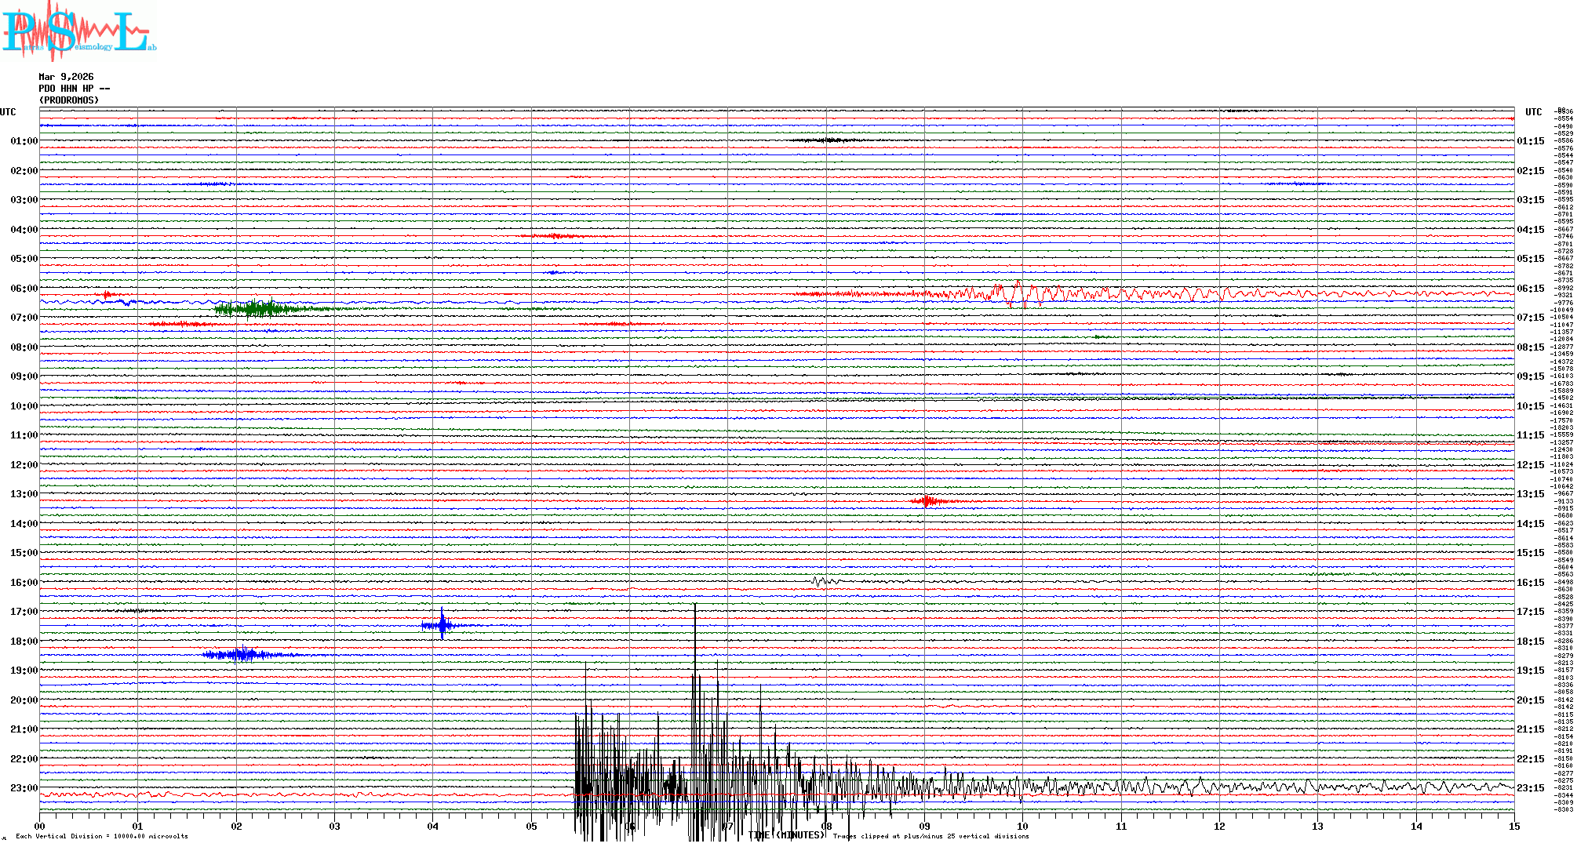
Task: Click minute marker 04 on bottom axis
Action: pos(432,826)
